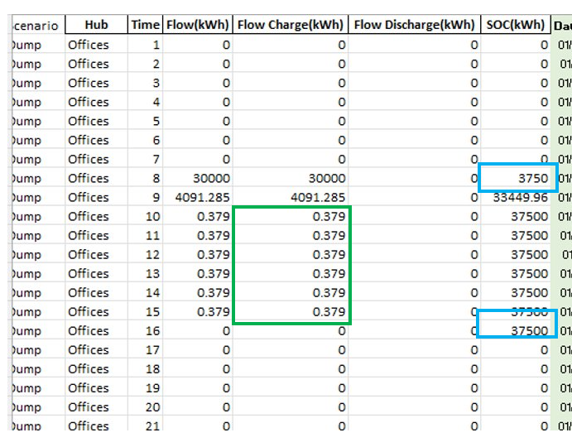Select the Time column header cell
The height and width of the screenshot is (447, 572).
tap(145, 25)
